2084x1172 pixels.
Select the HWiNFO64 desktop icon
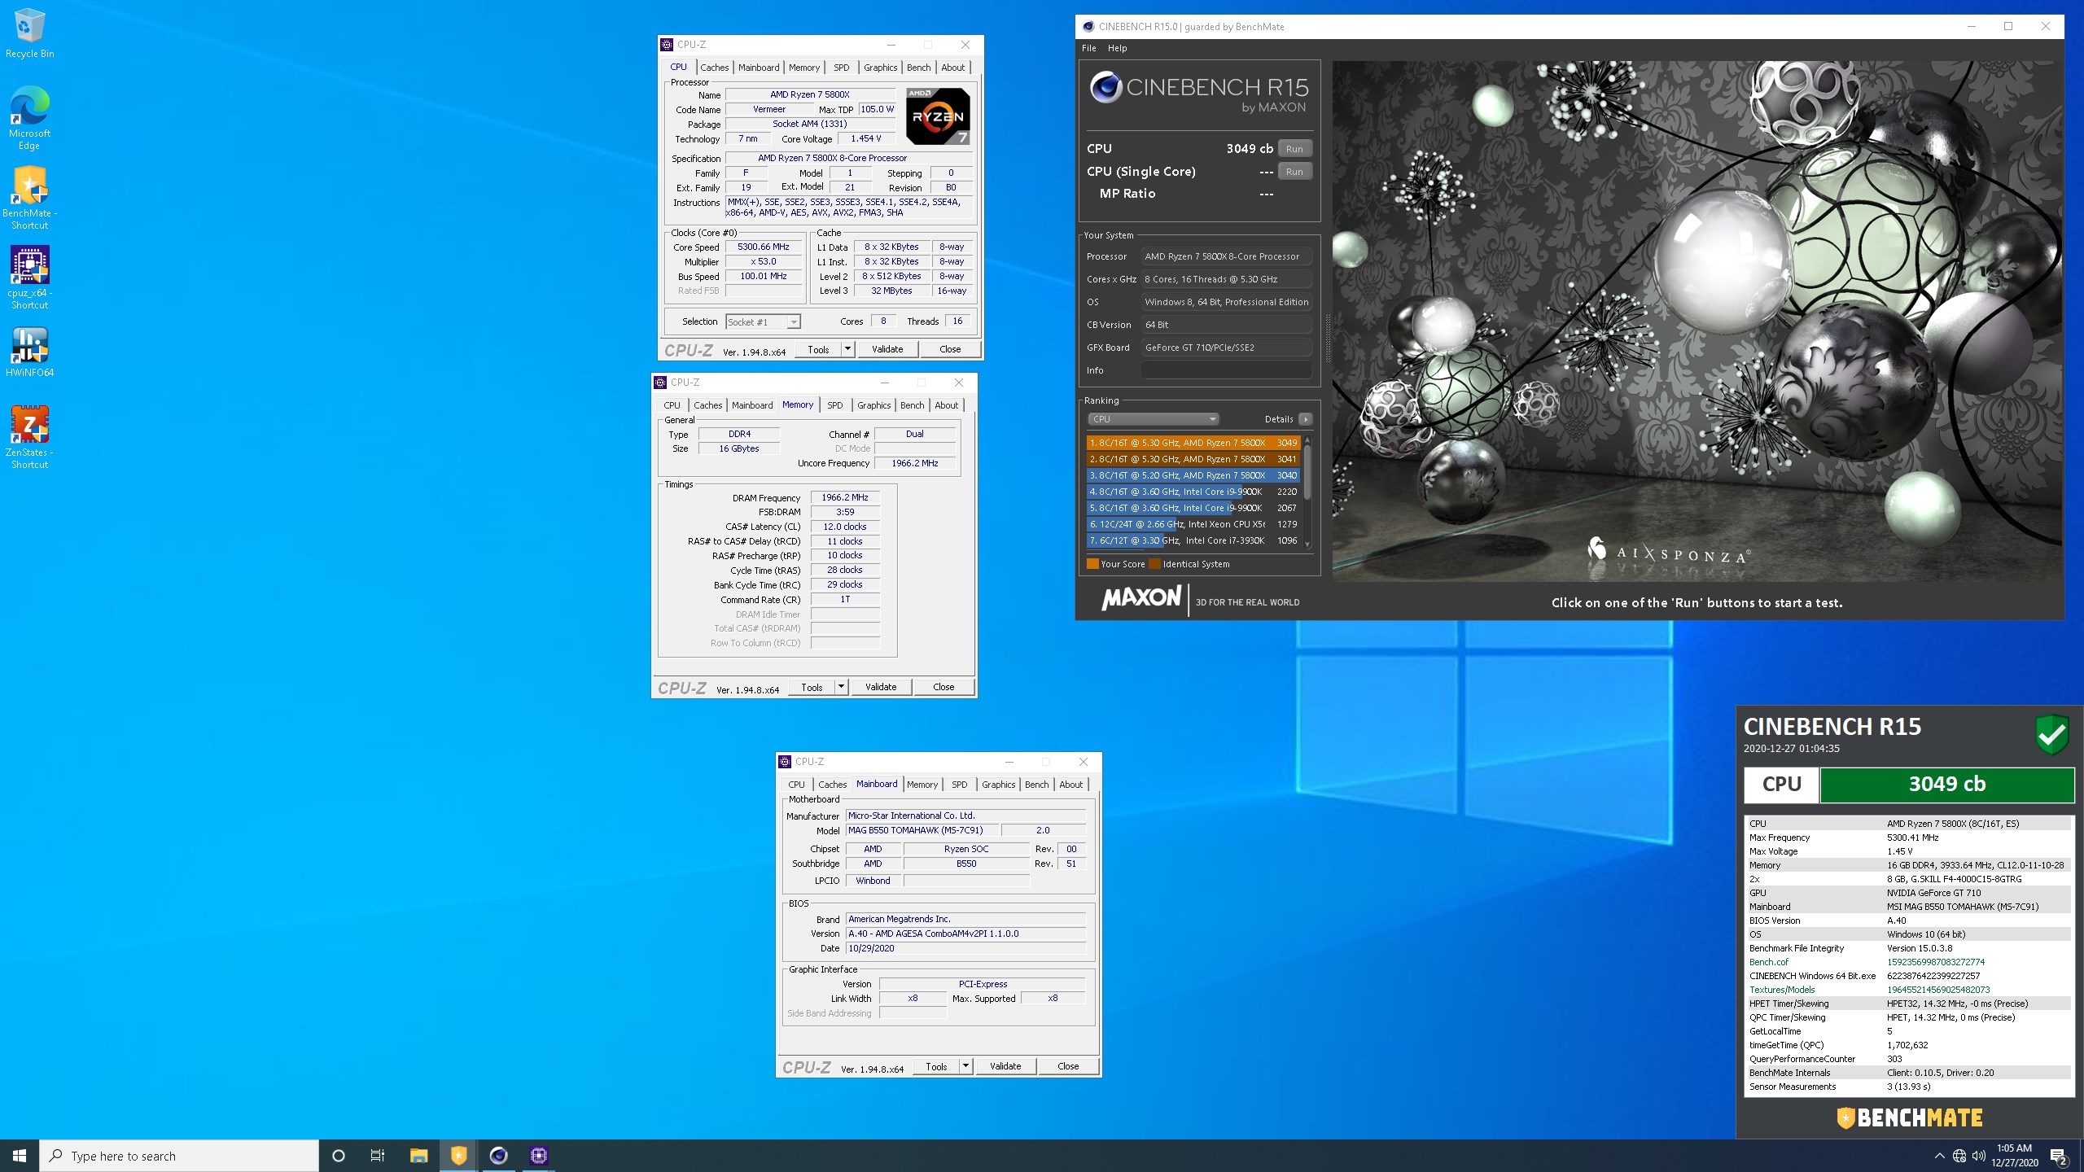point(29,352)
